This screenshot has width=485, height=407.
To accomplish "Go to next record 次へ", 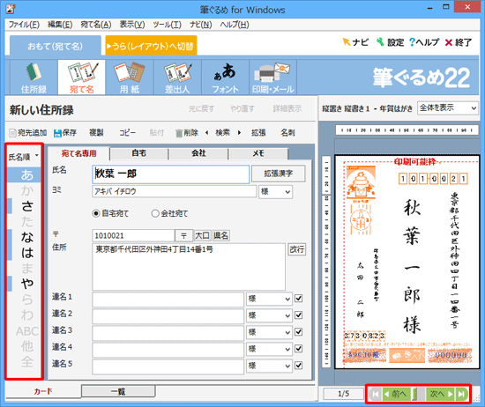I will (441, 394).
